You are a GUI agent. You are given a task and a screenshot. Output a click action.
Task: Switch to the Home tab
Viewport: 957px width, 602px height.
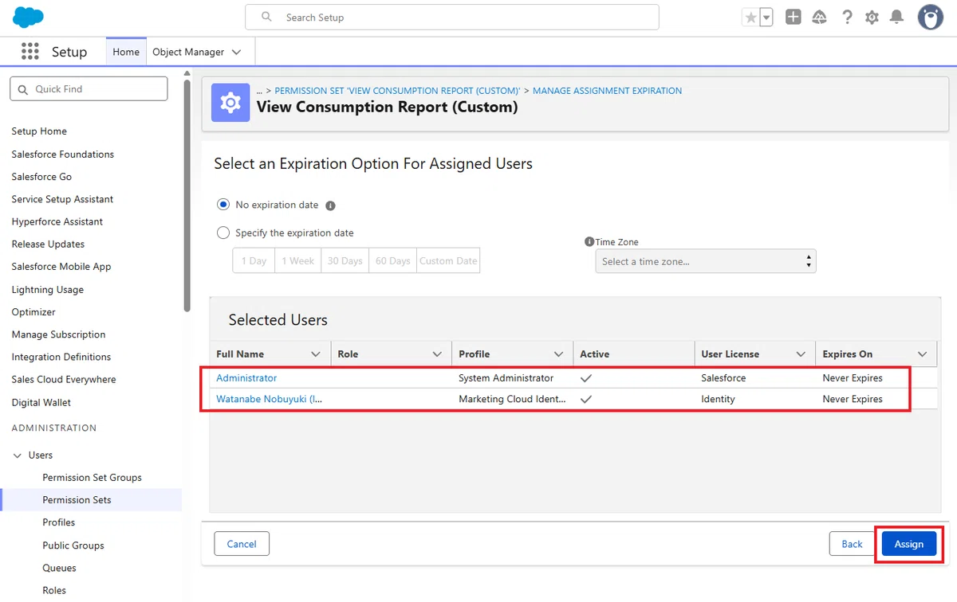pos(126,52)
